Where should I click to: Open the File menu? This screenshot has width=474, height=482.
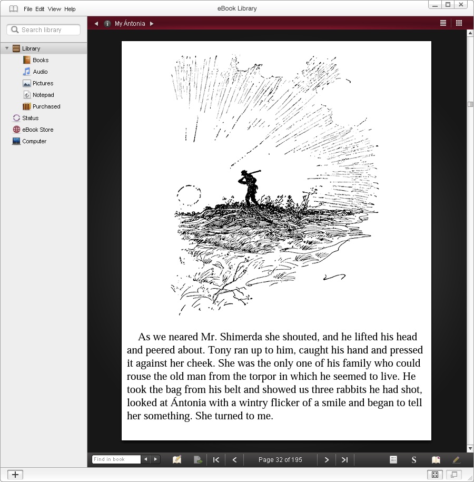(28, 9)
